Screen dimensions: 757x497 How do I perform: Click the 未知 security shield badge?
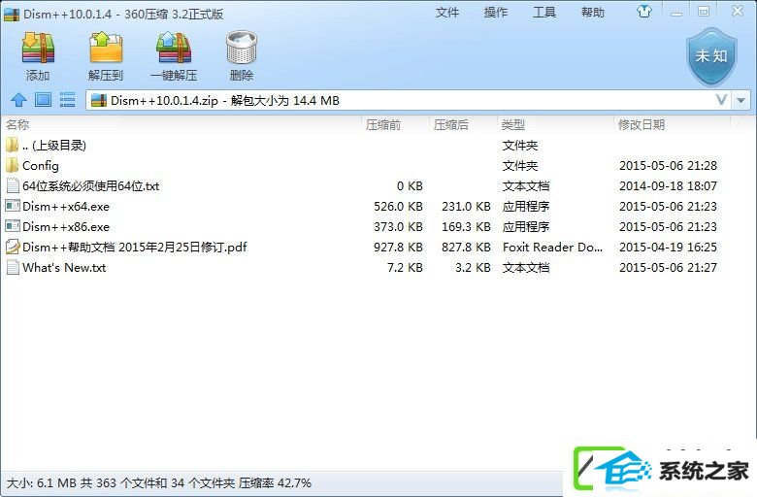[711, 56]
